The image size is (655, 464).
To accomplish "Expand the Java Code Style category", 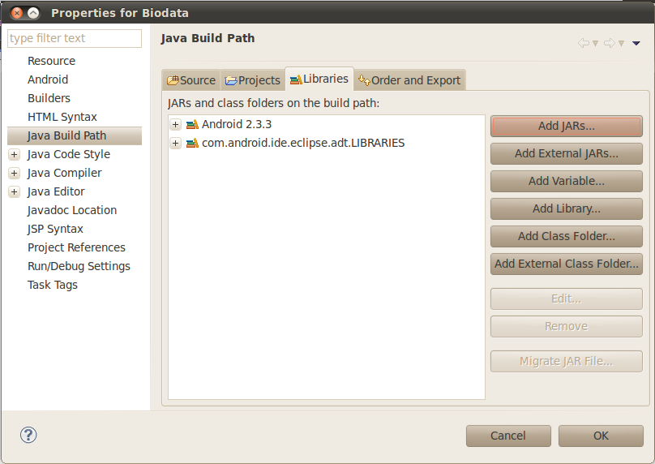I will click(14, 154).
